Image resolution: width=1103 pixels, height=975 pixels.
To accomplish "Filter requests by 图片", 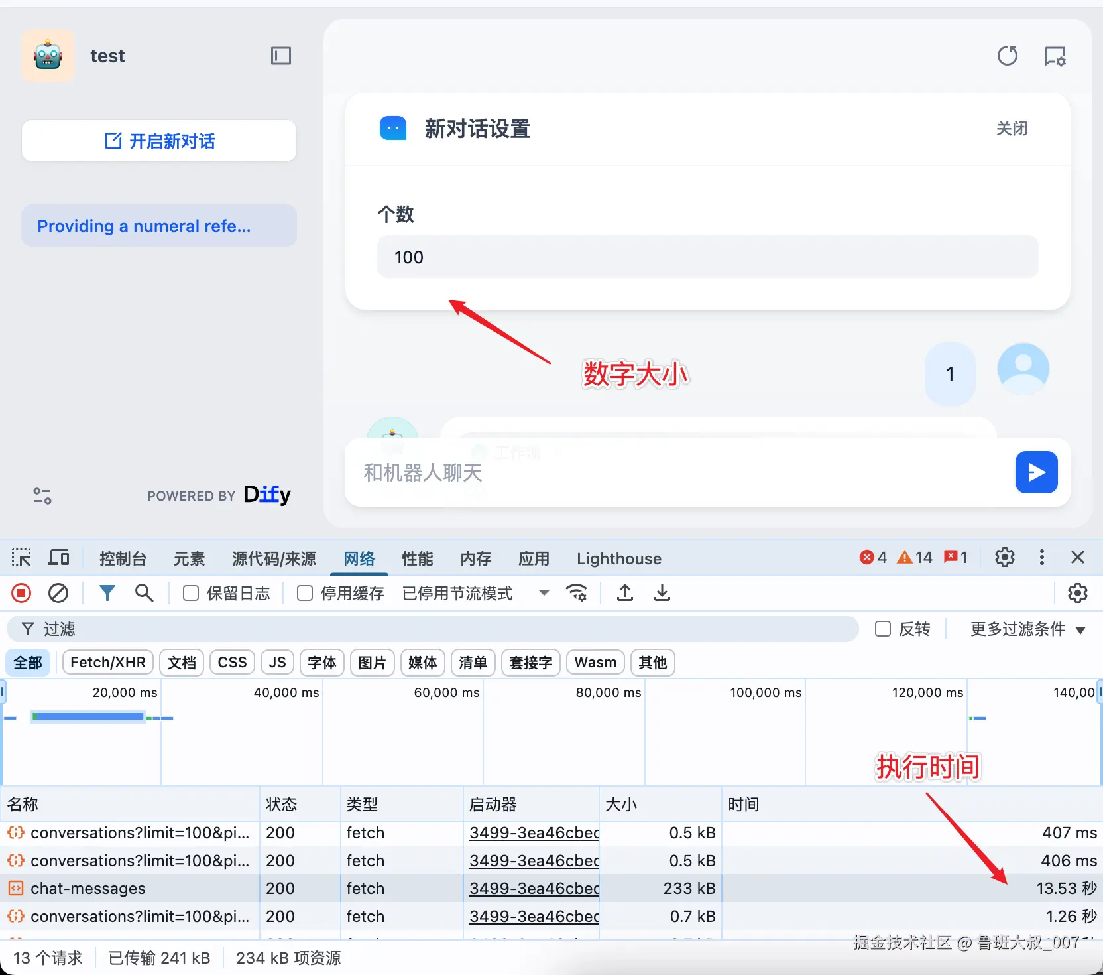I will 373,663.
